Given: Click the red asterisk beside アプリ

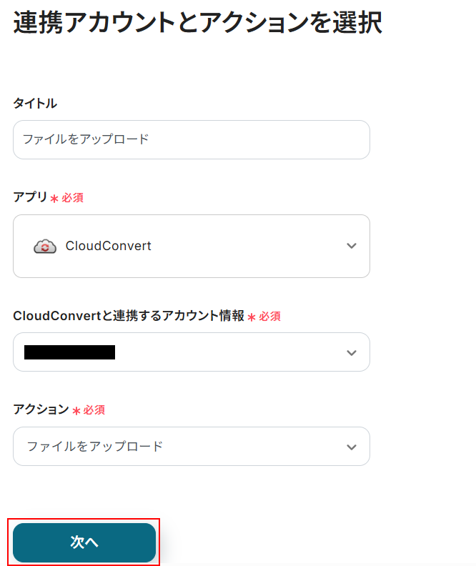Looking at the screenshot, I should 54,199.
